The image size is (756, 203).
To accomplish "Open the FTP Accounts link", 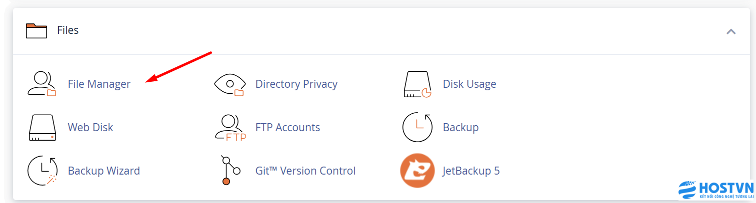I will tap(287, 127).
